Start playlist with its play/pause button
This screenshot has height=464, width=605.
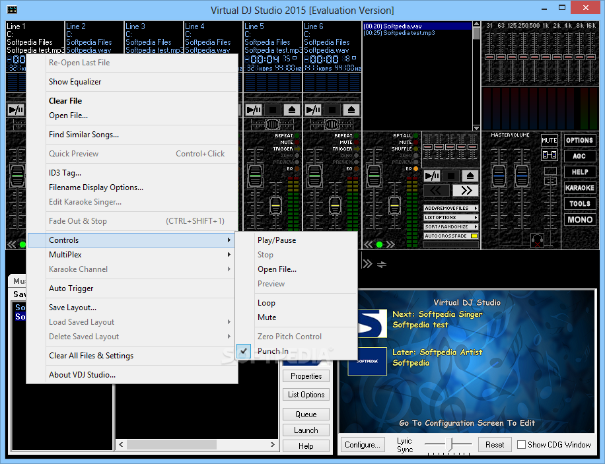point(432,176)
